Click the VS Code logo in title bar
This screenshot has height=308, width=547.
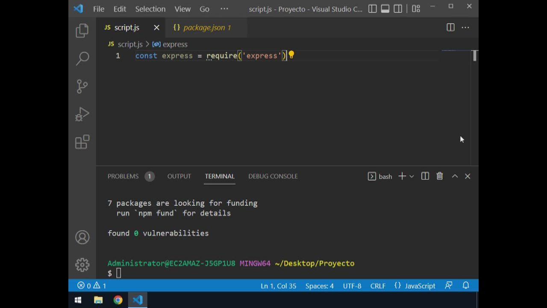(x=78, y=9)
